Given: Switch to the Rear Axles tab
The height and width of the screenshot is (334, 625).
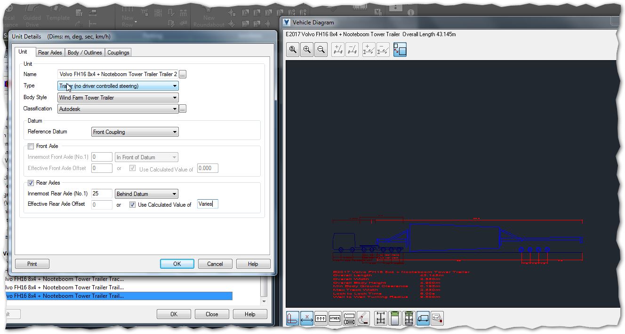Looking at the screenshot, I should coord(50,53).
